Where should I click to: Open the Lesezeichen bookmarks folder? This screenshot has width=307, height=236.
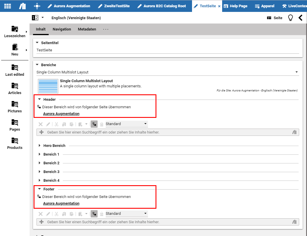(x=15, y=32)
